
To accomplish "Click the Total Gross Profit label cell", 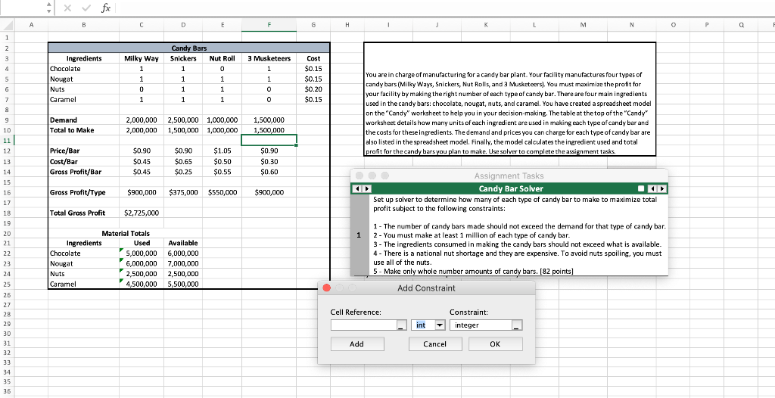I will point(83,213).
